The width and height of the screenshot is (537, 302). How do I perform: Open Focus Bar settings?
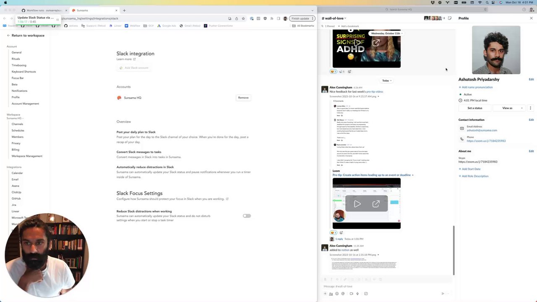pyautogui.click(x=18, y=78)
